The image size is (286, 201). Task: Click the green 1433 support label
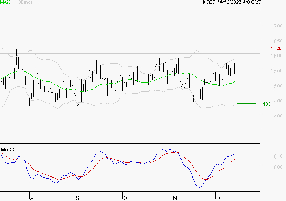pyautogui.click(x=265, y=104)
